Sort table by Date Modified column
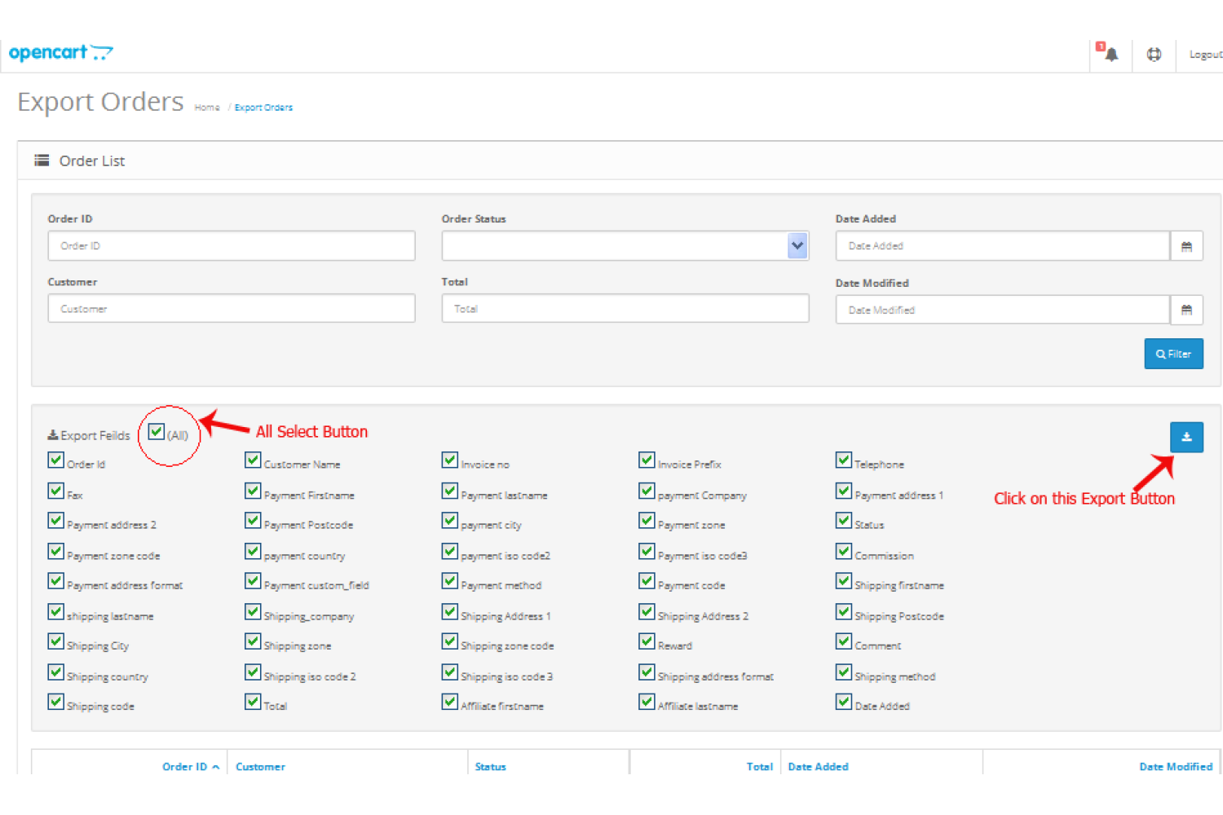 [x=1175, y=767]
